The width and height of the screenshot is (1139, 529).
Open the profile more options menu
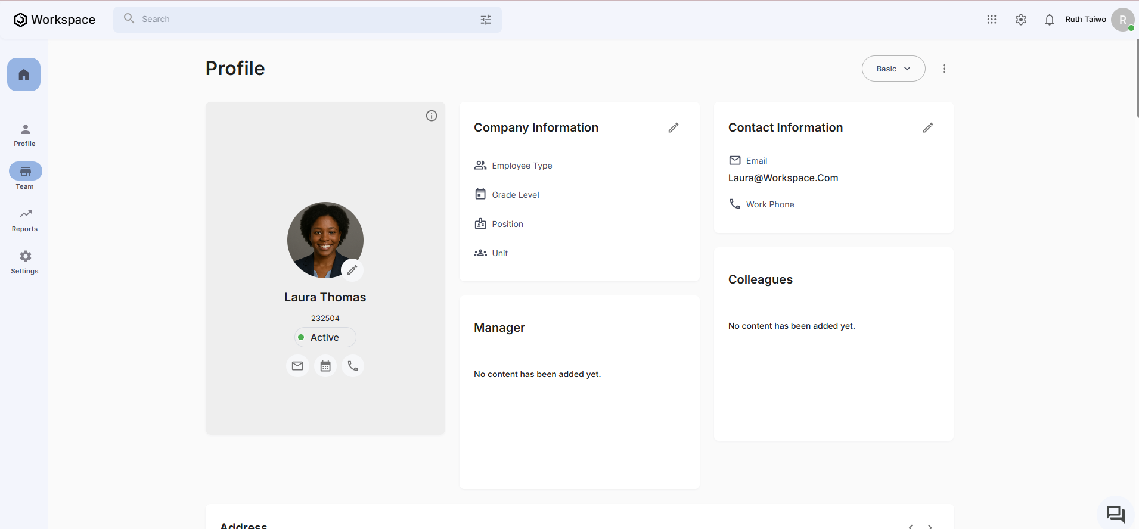point(944,69)
